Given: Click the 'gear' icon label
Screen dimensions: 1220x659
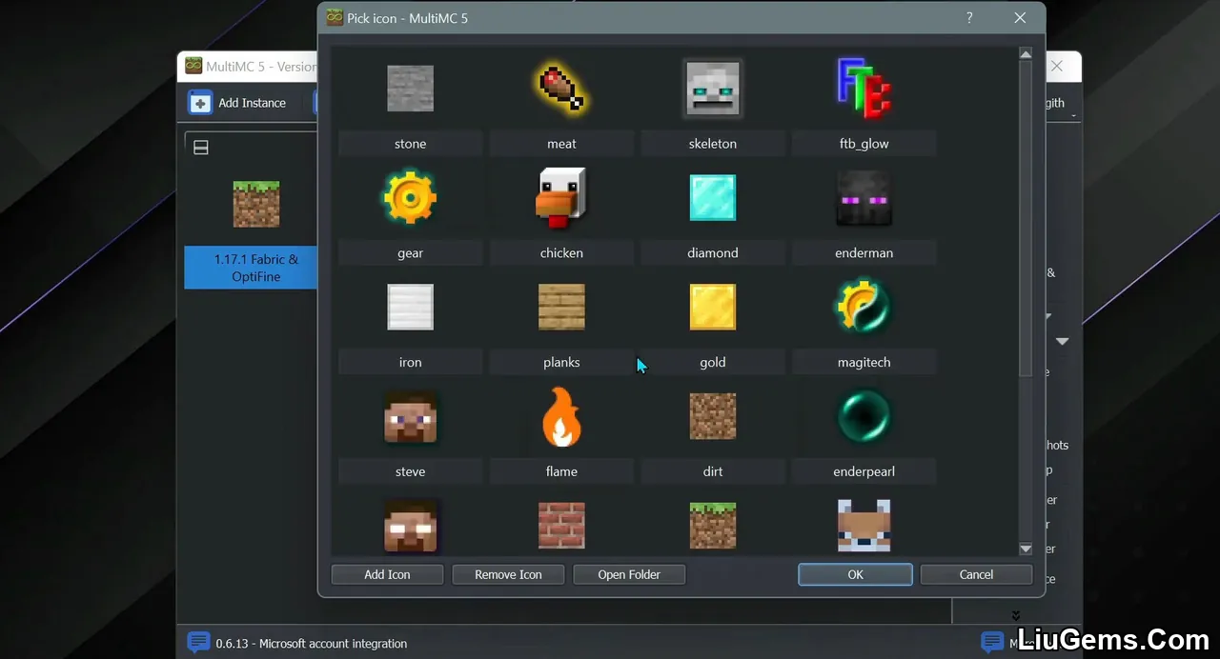Looking at the screenshot, I should coord(410,253).
